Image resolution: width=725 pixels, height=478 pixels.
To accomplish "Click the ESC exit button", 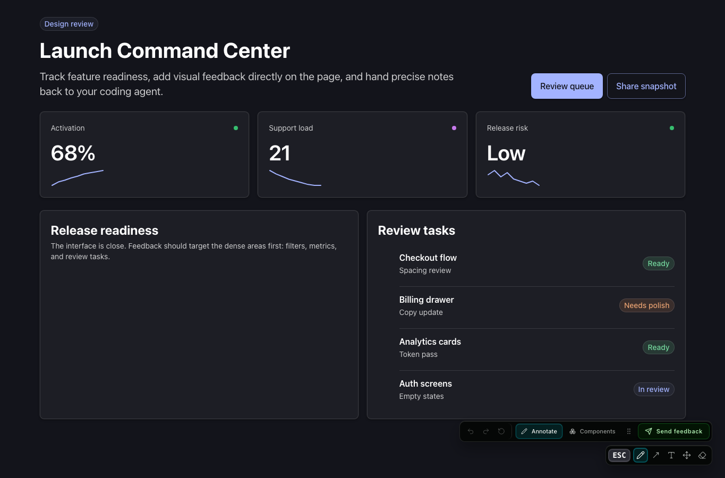I will [619, 455].
